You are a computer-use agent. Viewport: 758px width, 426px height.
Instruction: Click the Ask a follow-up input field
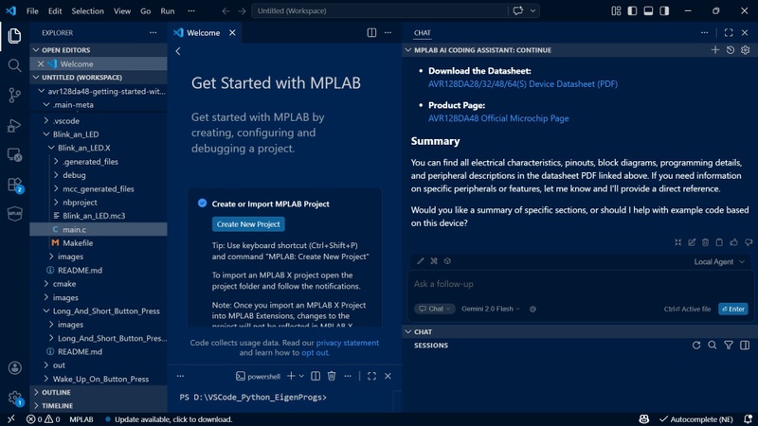pyautogui.click(x=580, y=284)
